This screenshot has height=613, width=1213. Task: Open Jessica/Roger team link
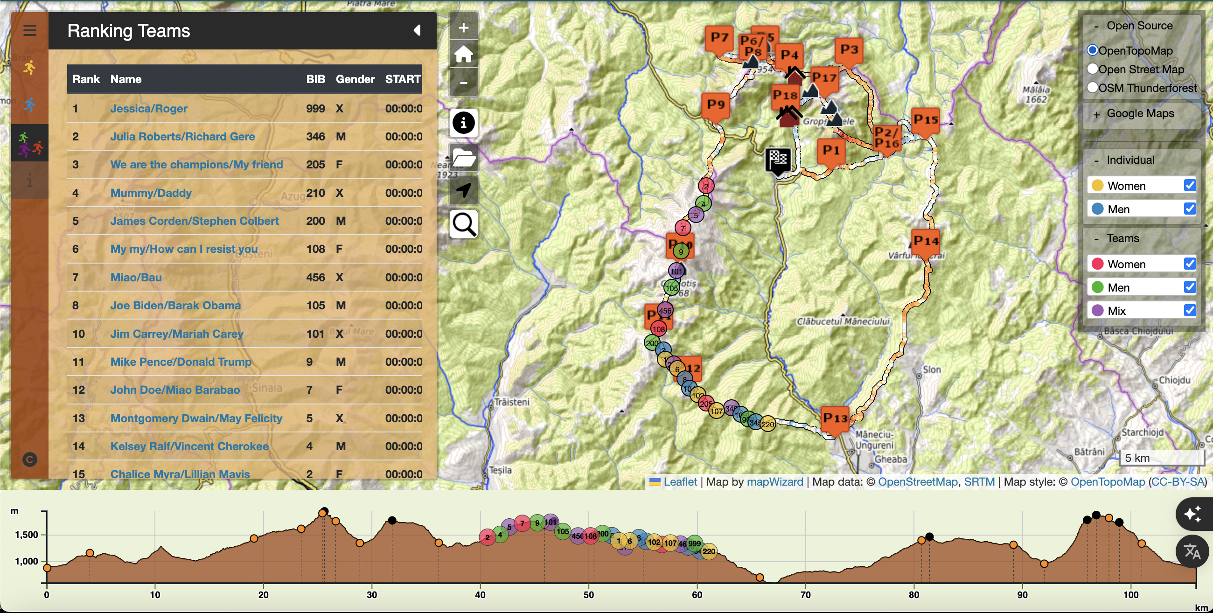[149, 109]
